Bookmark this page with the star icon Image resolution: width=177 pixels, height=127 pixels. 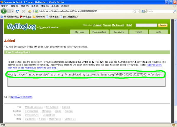click(x=135, y=11)
